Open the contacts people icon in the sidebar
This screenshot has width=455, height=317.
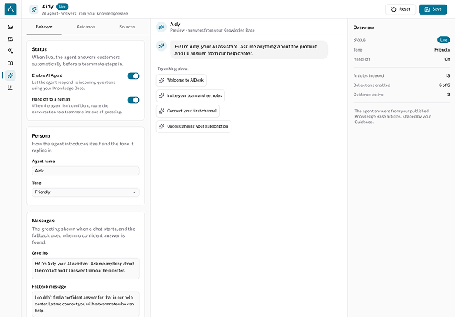[11, 51]
